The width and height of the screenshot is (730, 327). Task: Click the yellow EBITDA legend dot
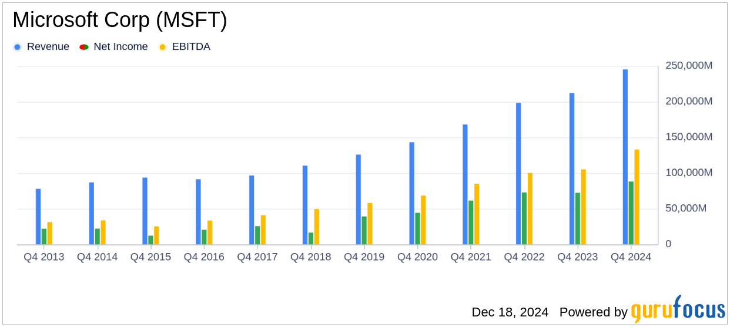(162, 47)
